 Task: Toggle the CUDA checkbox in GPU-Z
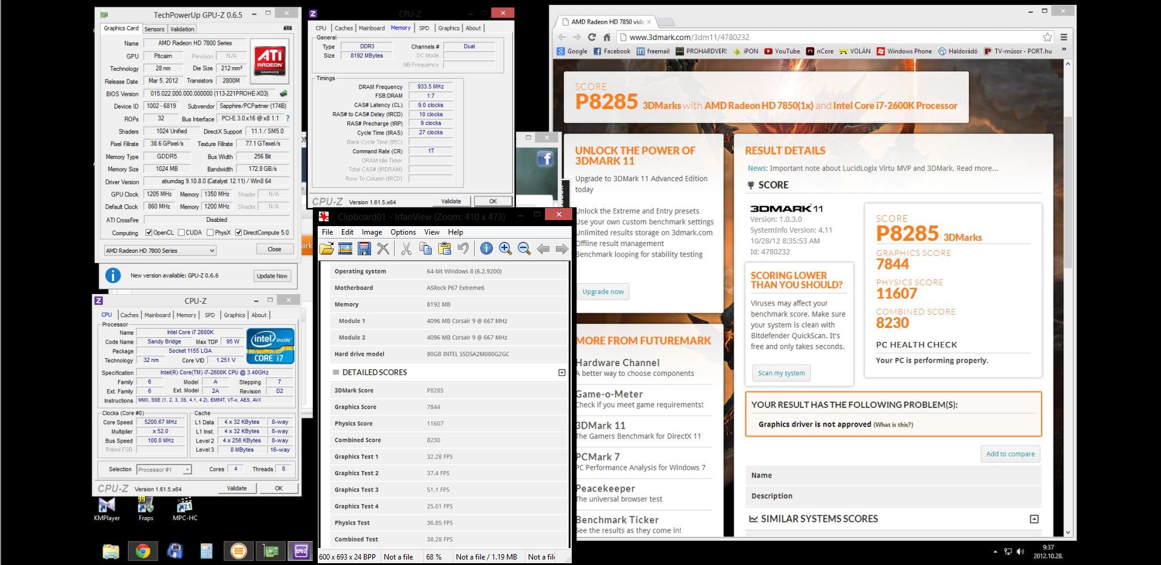(x=181, y=233)
